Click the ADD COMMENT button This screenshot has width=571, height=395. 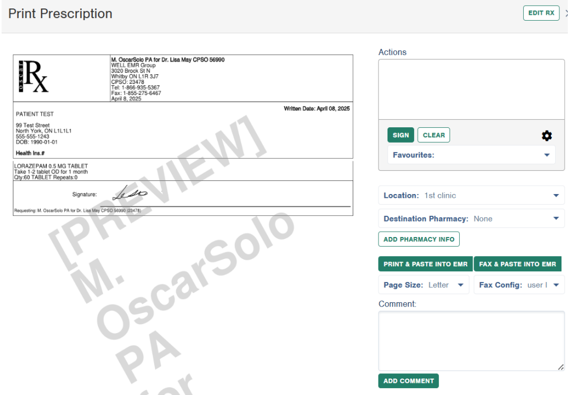408,381
